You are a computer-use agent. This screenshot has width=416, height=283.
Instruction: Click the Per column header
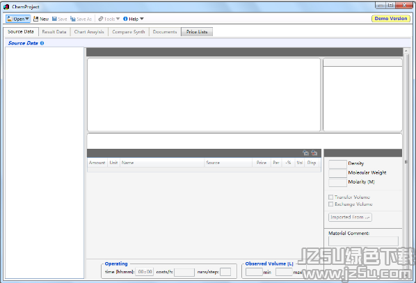(x=276, y=163)
